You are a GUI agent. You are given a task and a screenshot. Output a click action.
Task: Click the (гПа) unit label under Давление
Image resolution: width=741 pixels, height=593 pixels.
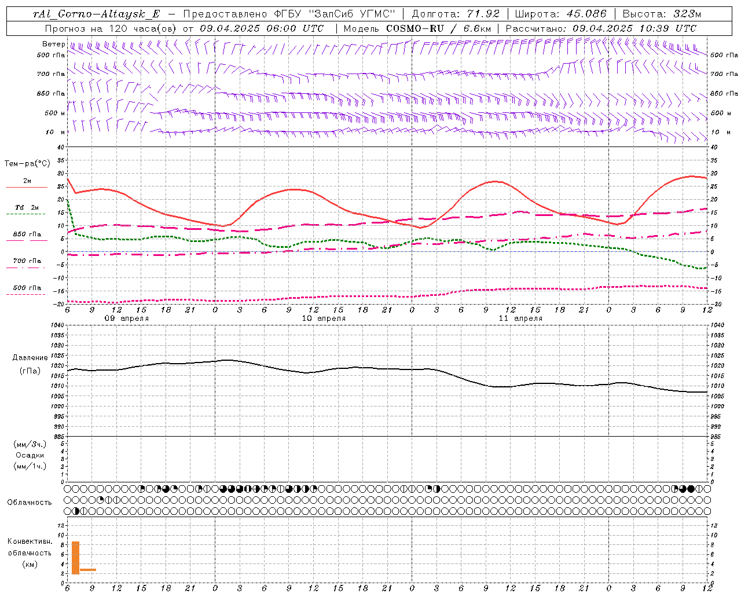[30, 371]
